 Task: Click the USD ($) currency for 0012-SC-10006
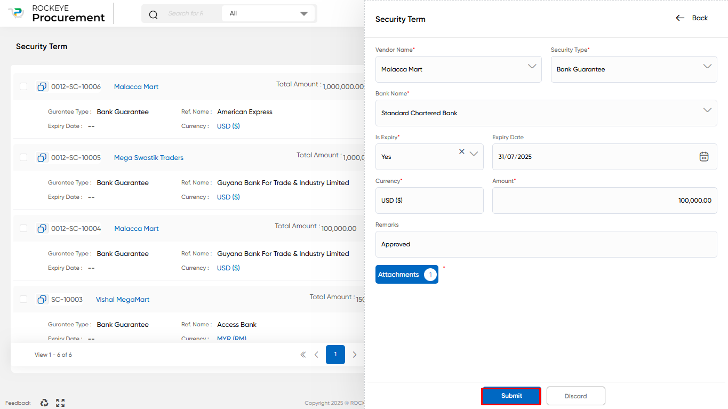click(228, 126)
